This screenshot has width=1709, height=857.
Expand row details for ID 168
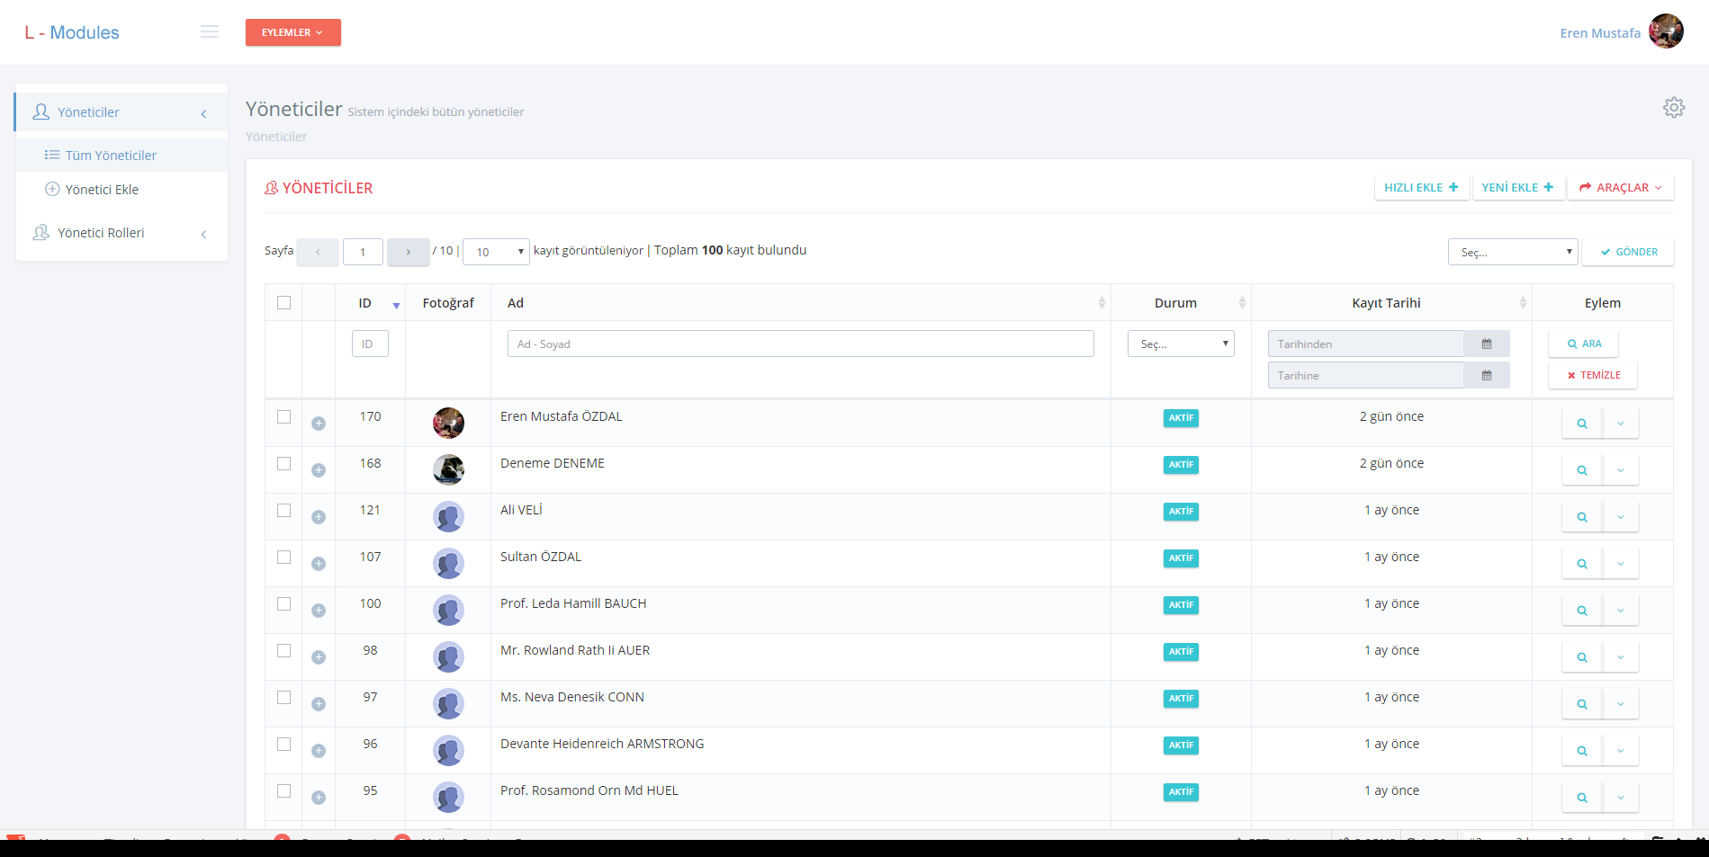point(319,470)
